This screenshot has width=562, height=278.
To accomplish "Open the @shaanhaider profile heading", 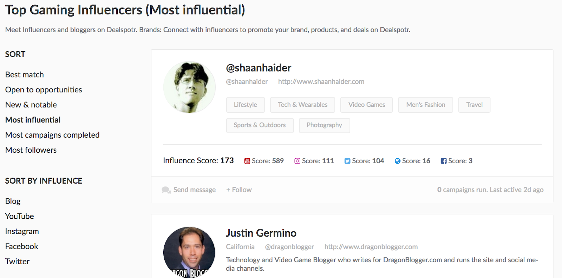I will pos(259,68).
